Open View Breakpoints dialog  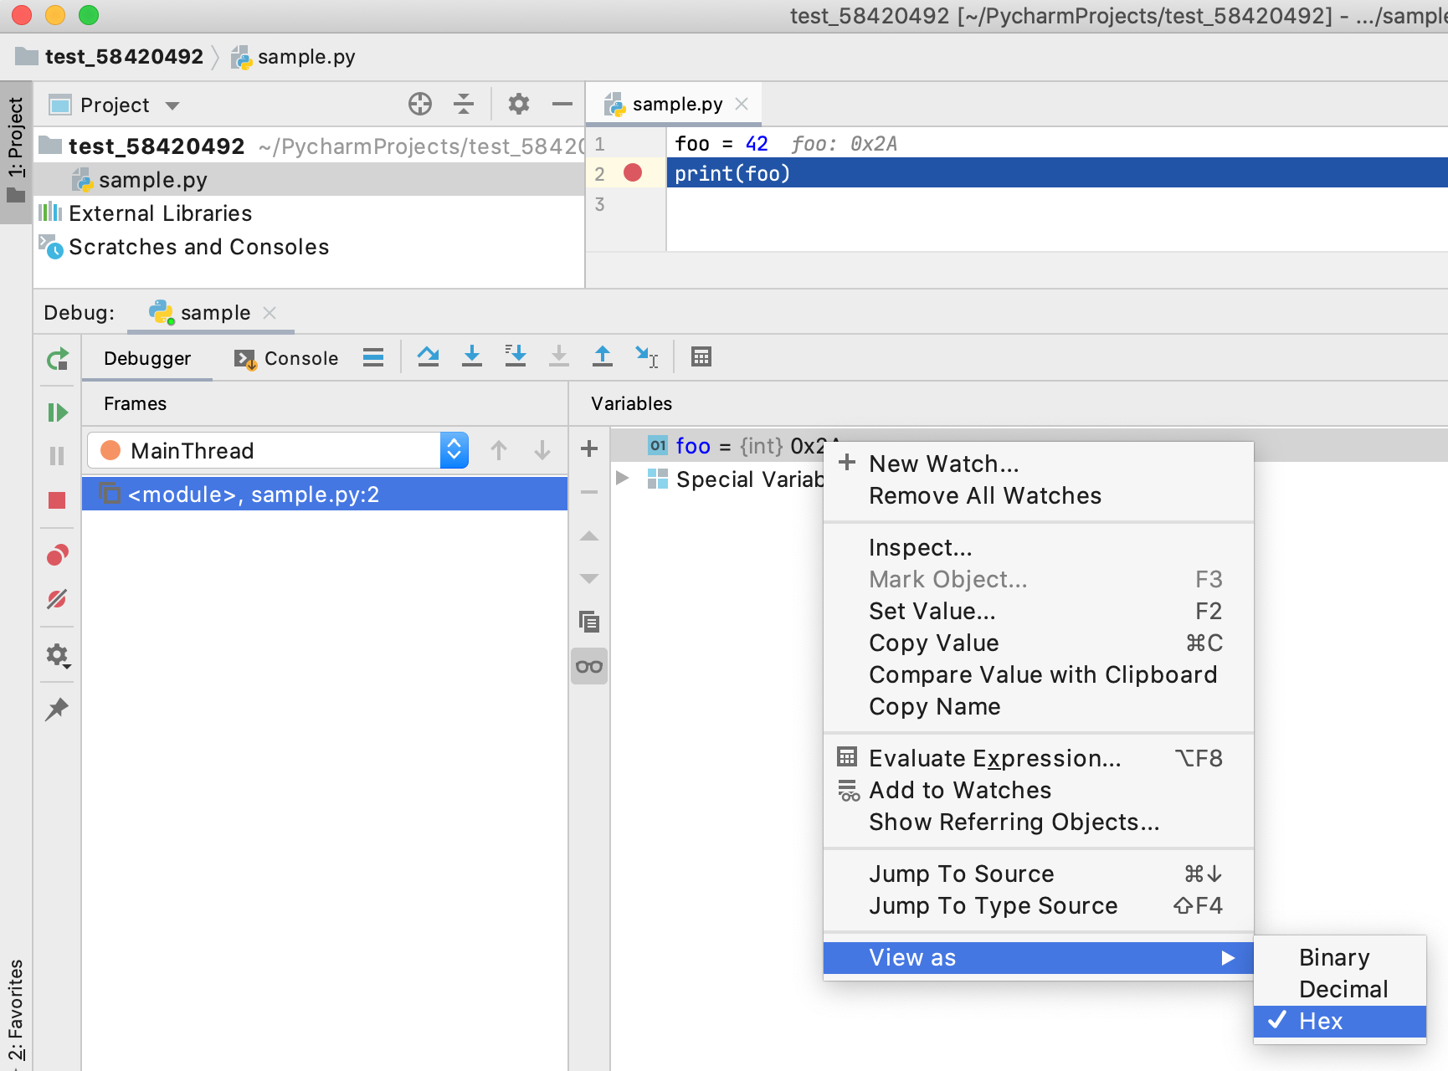(57, 555)
